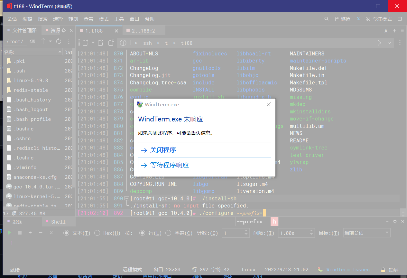Click 等待程序响应 in the dialog
407x278 pixels.
click(x=204, y=165)
